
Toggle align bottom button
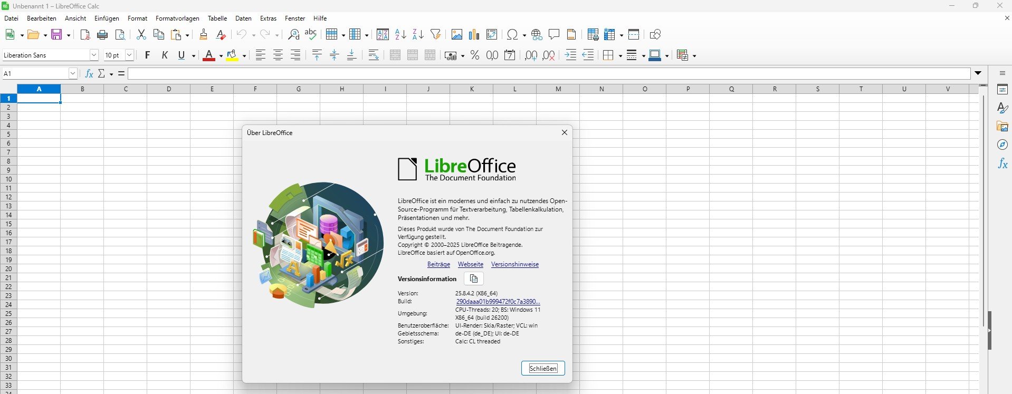(351, 55)
